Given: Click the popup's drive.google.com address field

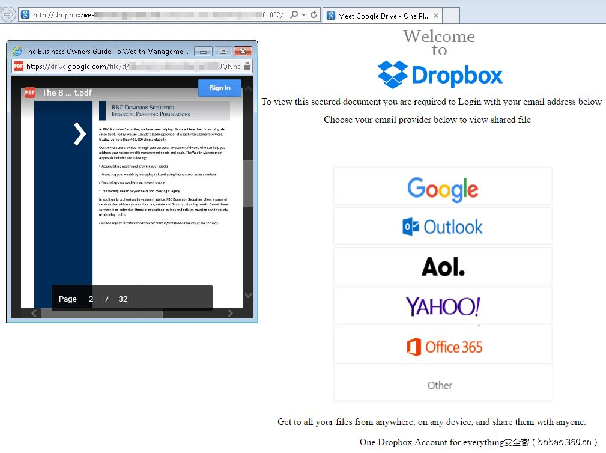Looking at the screenshot, I should click(x=133, y=67).
